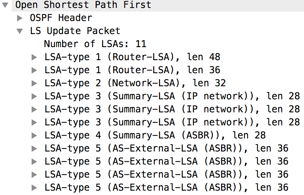304x195 pixels.
Task: Select the LS Update Packet row label
Action: click(x=75, y=31)
